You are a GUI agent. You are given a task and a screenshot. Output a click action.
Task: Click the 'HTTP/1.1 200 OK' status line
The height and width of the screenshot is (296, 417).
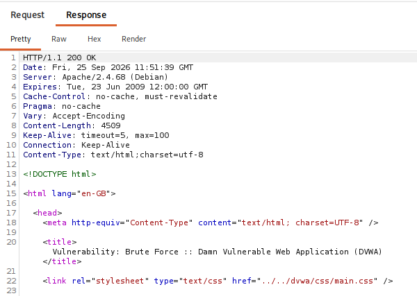pyautogui.click(x=60, y=58)
